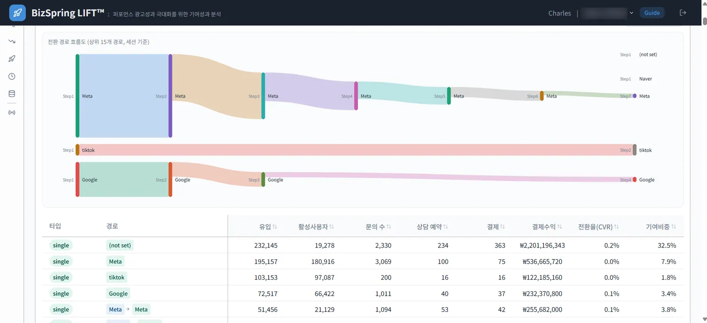
Task: Click the 32.5% contribution value
Action: (667, 245)
